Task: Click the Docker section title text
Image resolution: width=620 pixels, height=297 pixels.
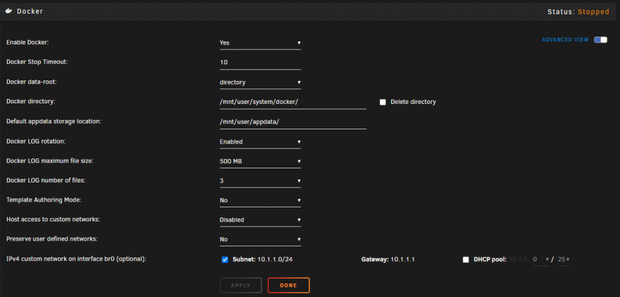Action: point(30,11)
